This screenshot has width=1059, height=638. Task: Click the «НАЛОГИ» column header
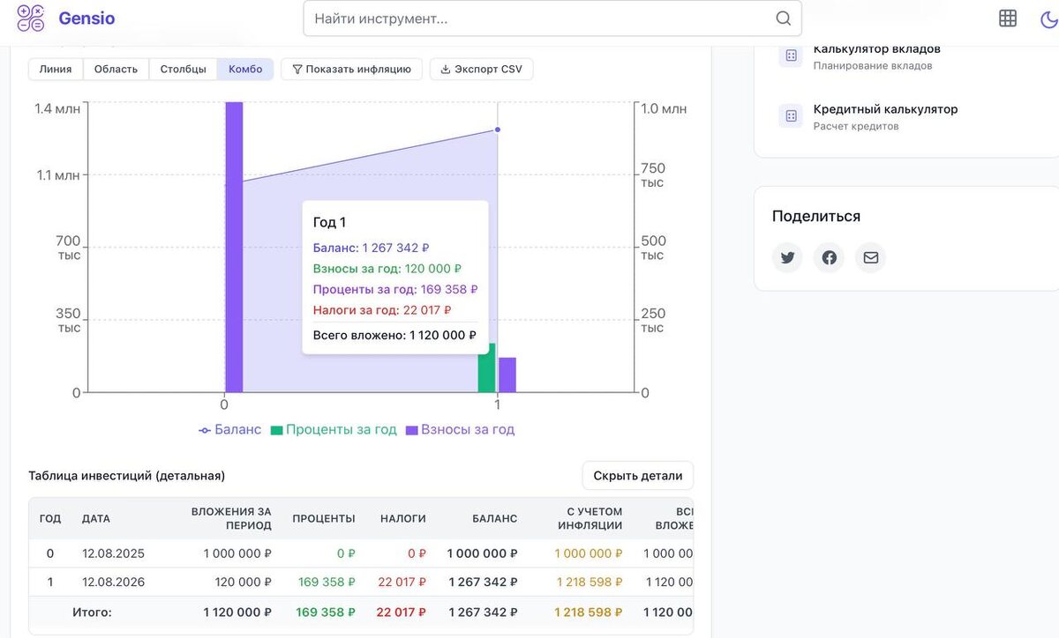[403, 518]
